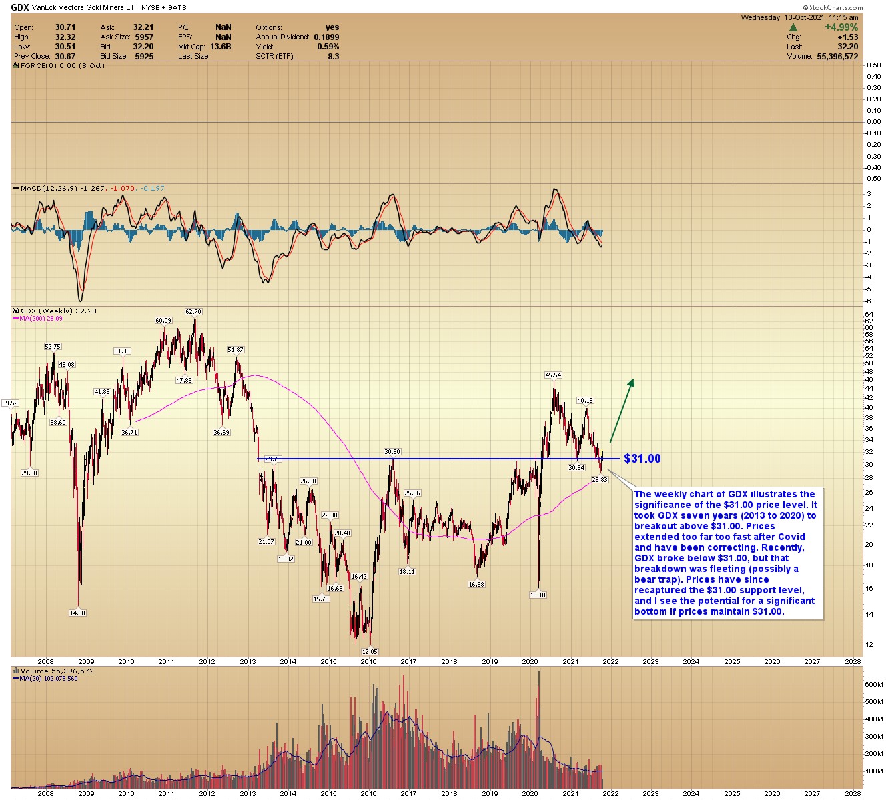Click the Yield value 0.59%

tap(328, 47)
